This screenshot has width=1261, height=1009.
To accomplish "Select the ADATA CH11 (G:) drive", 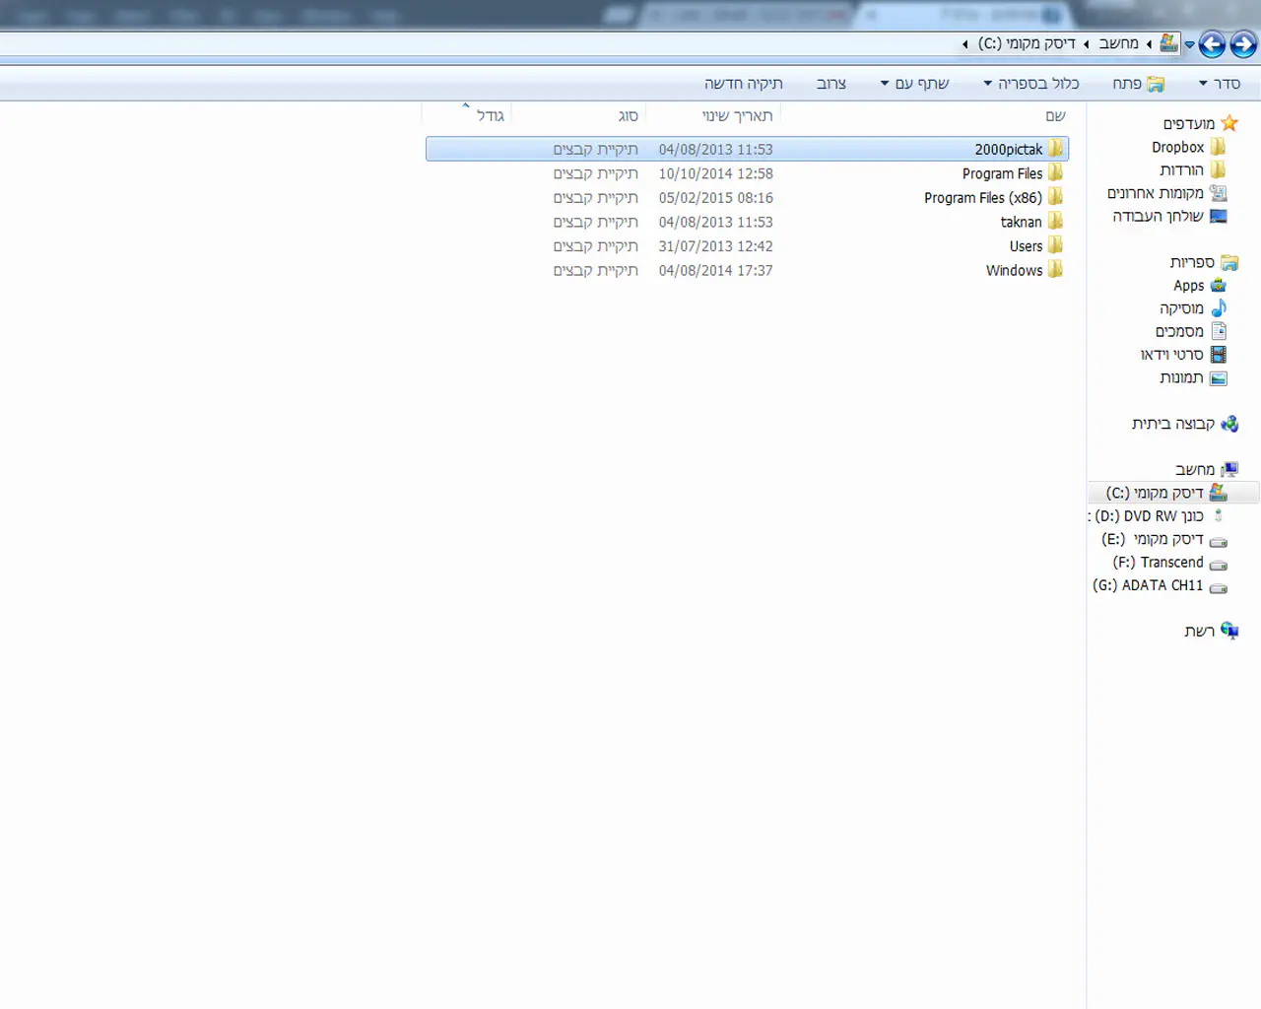I will click(x=1149, y=585).
